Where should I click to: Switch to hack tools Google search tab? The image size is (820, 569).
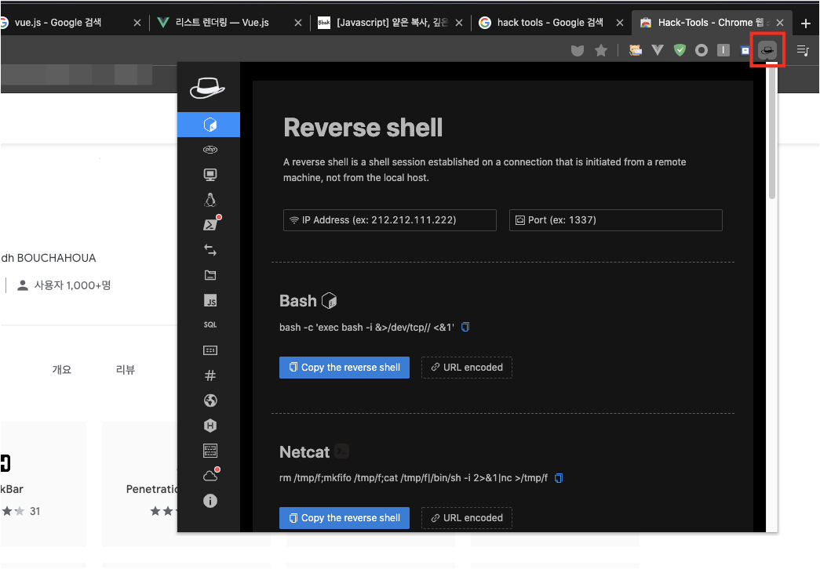(x=550, y=23)
